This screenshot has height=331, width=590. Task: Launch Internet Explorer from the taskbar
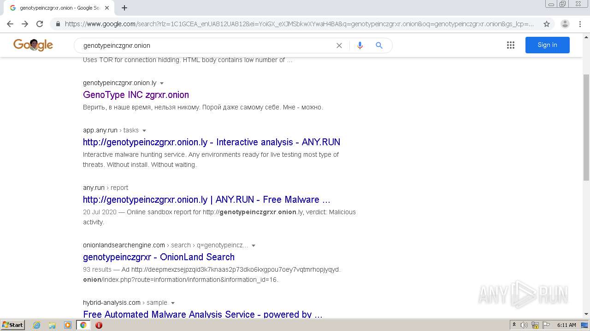(x=37, y=325)
